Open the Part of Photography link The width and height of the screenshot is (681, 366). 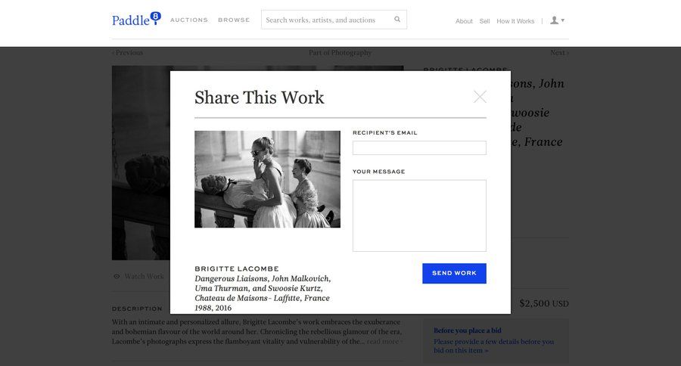340,53
